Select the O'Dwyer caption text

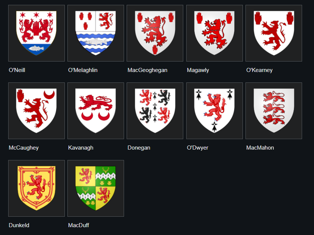(197, 148)
